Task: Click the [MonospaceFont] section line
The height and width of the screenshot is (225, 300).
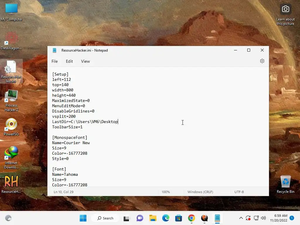Action: [70, 138]
